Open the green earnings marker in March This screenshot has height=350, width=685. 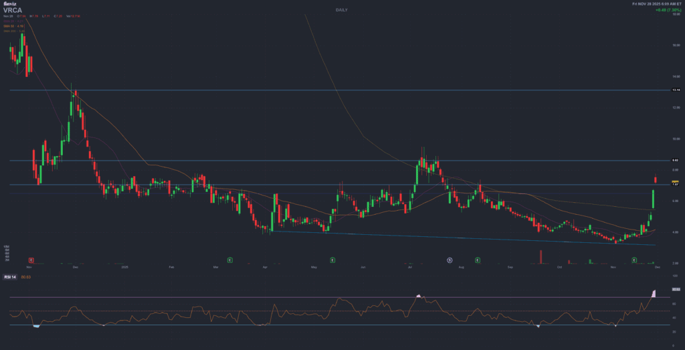click(229, 259)
